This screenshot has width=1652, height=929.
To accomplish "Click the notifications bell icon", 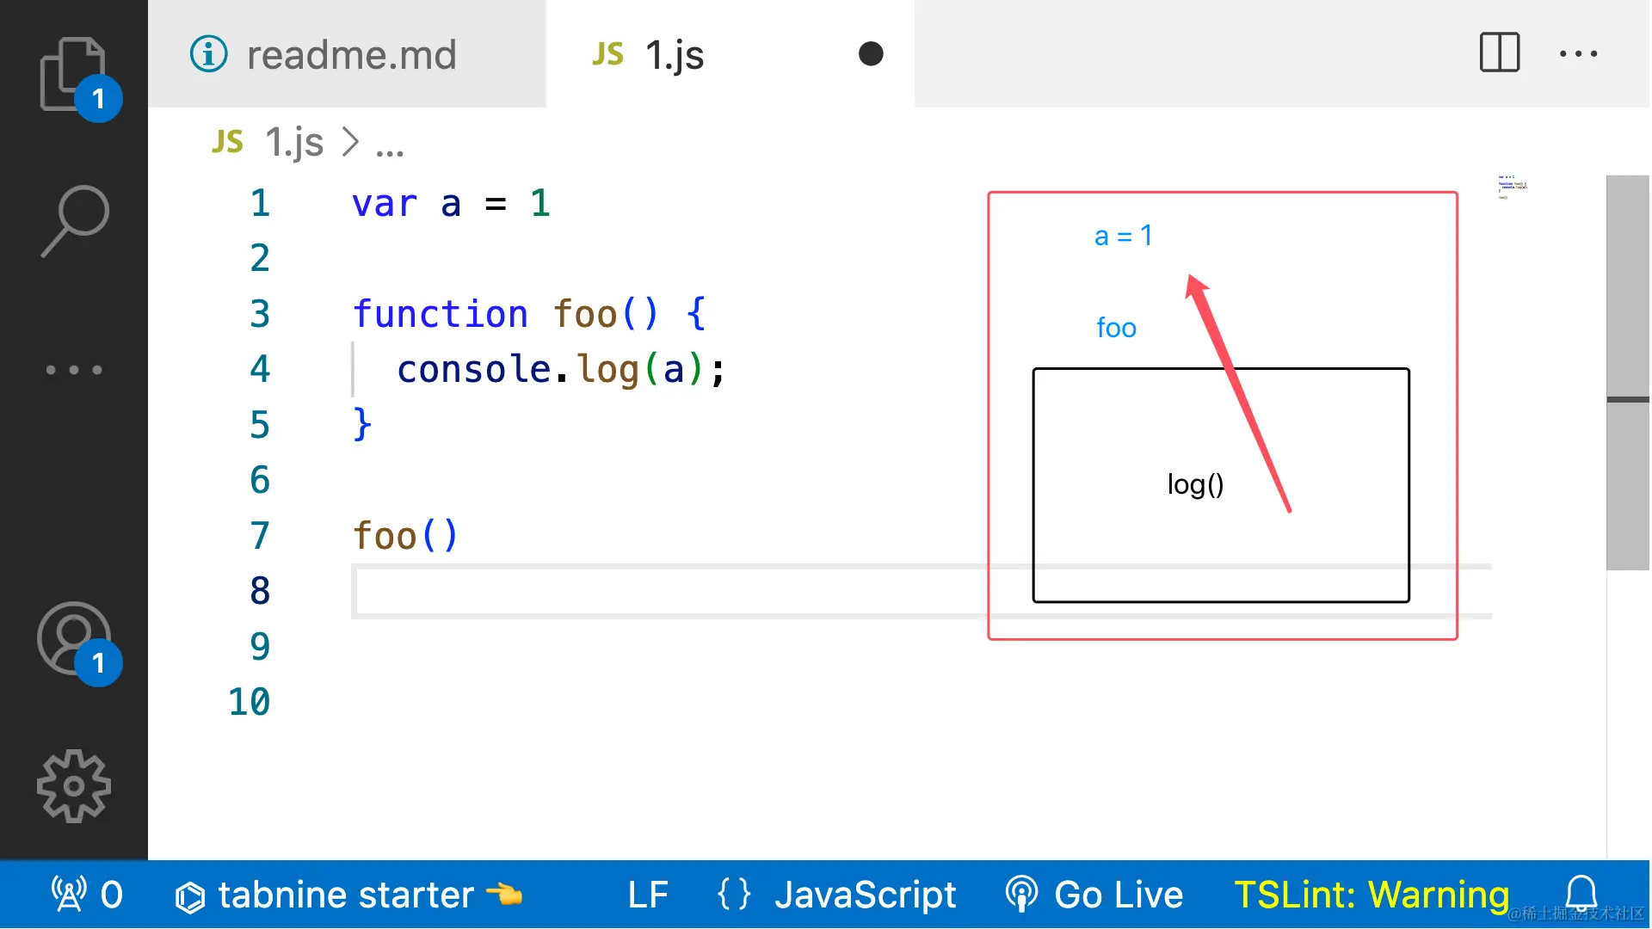I will point(1581,895).
